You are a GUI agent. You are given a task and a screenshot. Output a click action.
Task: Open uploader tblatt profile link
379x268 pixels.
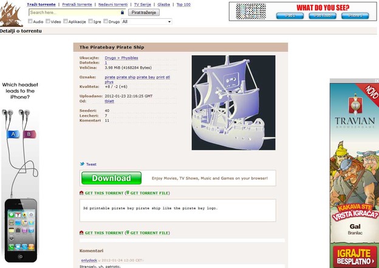[x=109, y=101]
